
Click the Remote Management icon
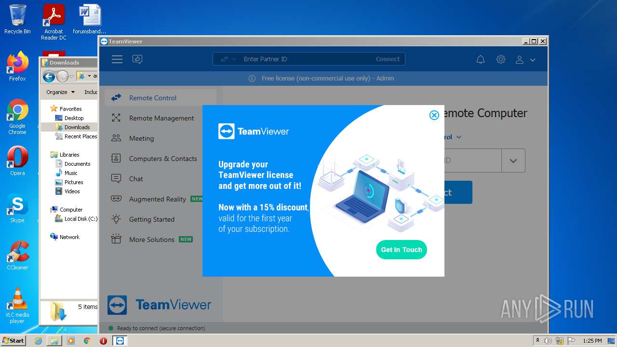tap(116, 118)
